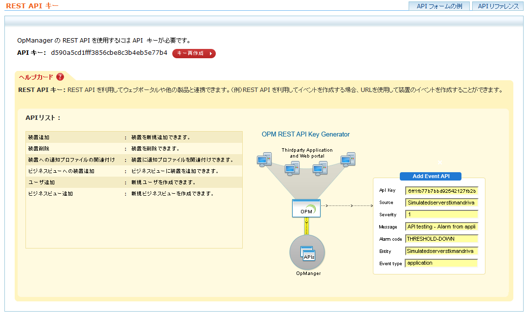
Task: Click the Api Key field in diagram
Action: (441, 191)
